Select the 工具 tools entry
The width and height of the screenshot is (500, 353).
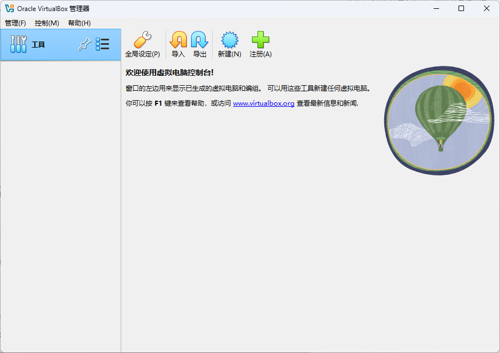(60, 45)
